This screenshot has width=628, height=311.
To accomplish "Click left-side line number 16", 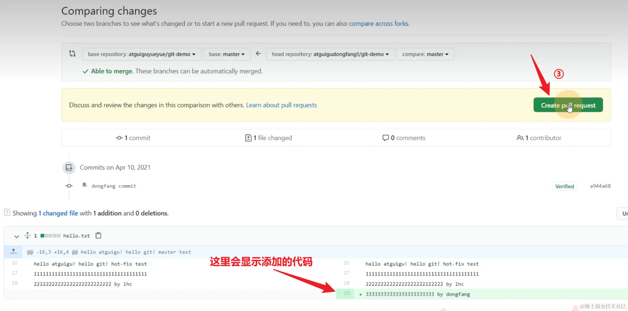I will [14, 263].
